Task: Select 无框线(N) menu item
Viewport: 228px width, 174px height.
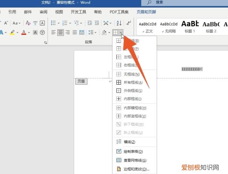Action: point(135,74)
